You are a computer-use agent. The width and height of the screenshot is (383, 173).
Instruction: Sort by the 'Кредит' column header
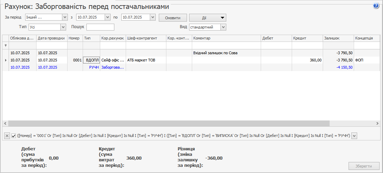pos(307,38)
